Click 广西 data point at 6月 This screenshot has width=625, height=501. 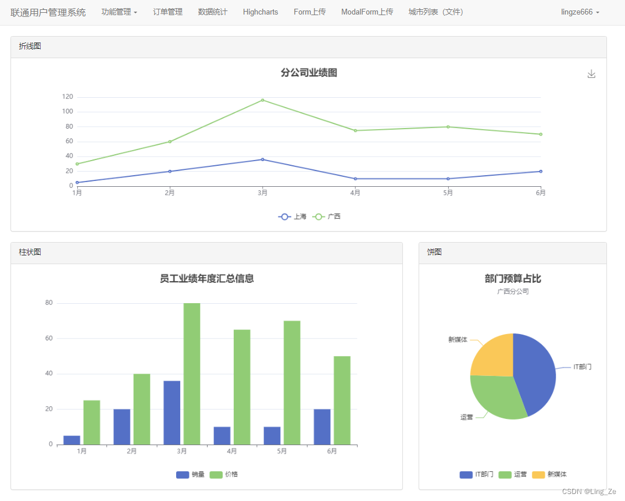pyautogui.click(x=541, y=134)
